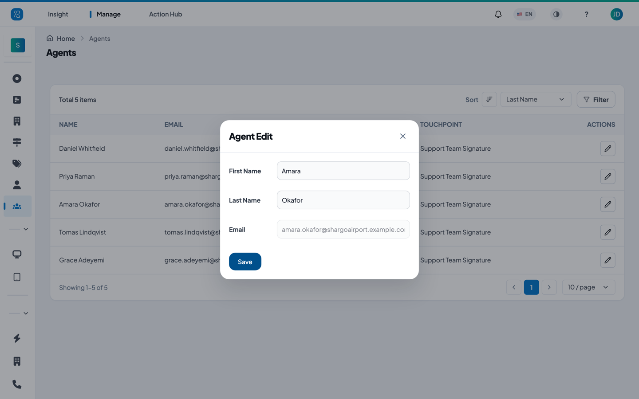Viewport: 639px width, 399px height.
Task: Select the S workspace tile in sidebar
Action: click(18, 45)
